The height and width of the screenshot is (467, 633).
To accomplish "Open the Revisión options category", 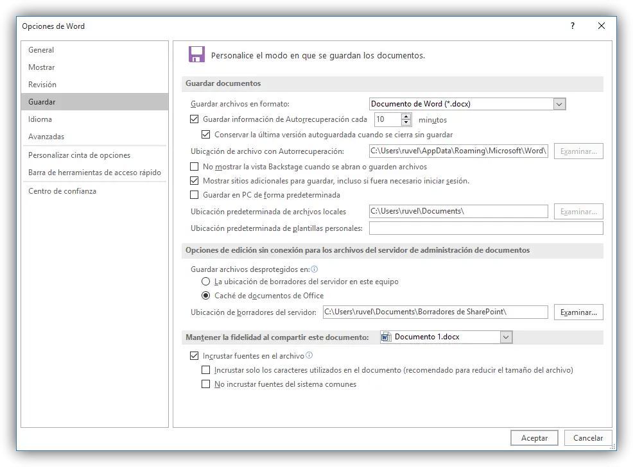I will (x=94, y=85).
